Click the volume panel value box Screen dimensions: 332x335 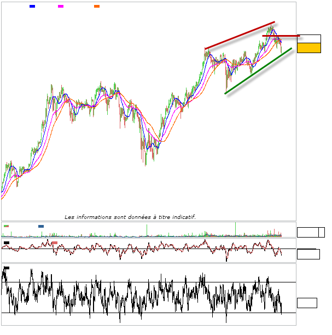pos(307,233)
